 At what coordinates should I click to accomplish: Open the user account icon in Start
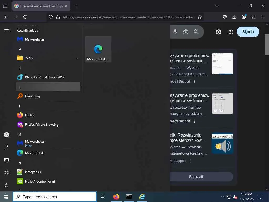[7, 135]
